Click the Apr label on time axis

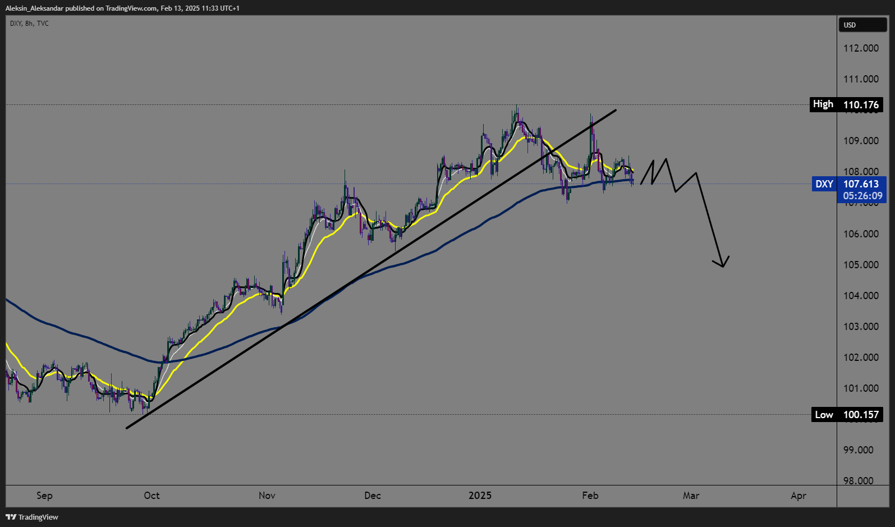[x=798, y=496]
